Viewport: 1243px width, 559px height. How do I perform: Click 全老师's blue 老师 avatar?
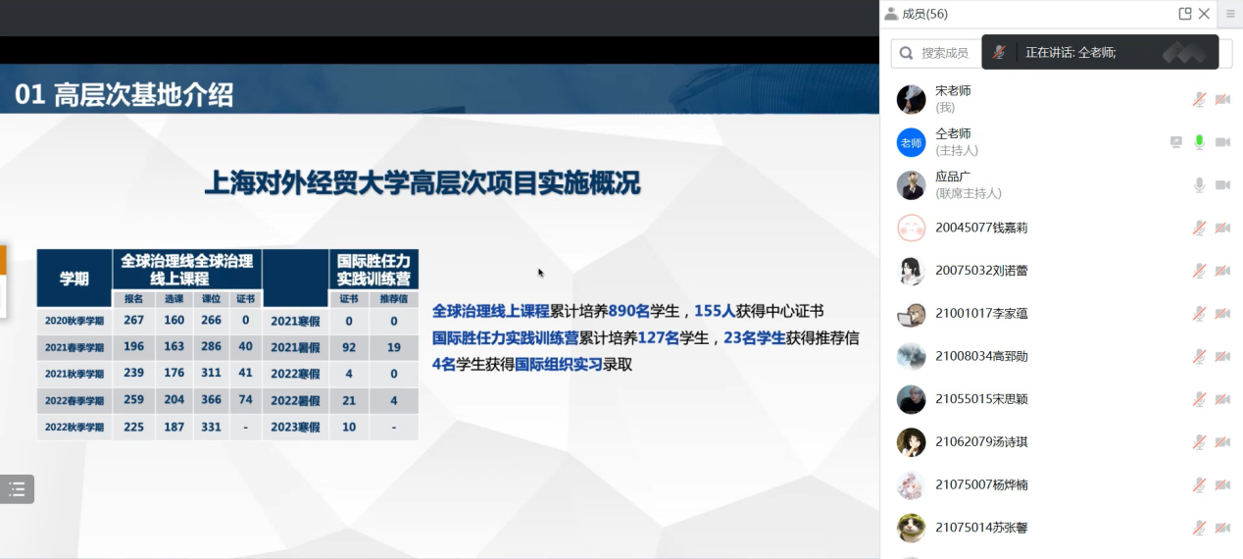[911, 142]
